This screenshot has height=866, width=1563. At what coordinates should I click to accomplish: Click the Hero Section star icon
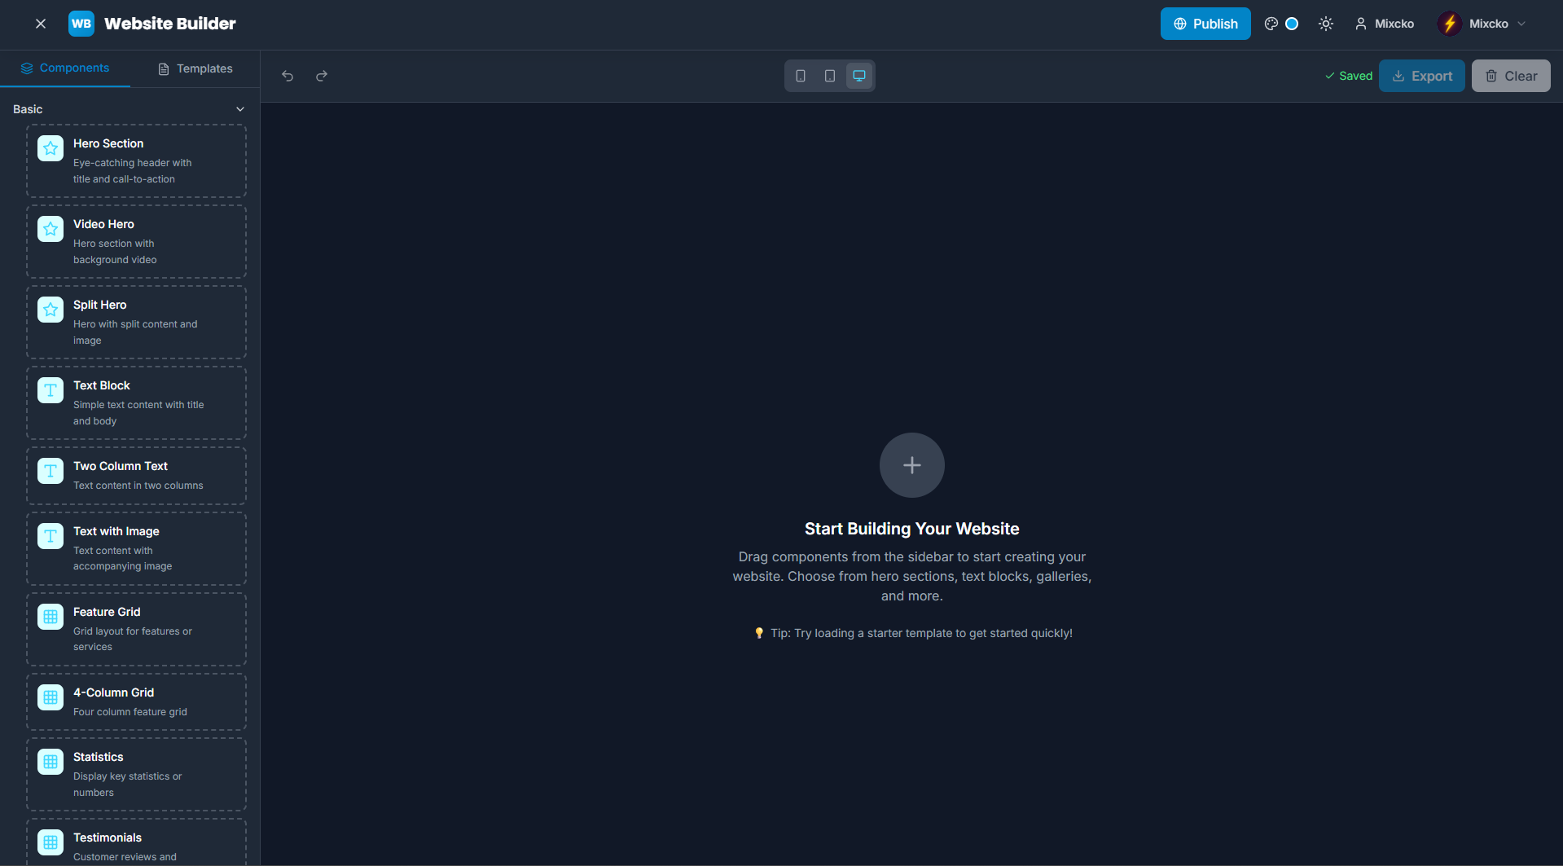[50, 148]
